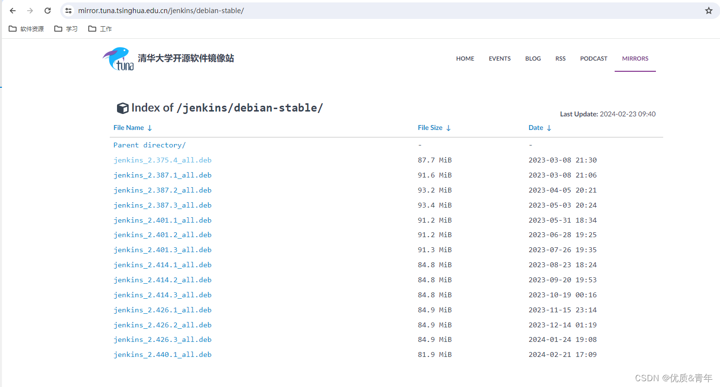The height and width of the screenshot is (387, 720).
Task: Click the Last Update 2024-02-23 09:40 text
Action: pyautogui.click(x=608, y=114)
